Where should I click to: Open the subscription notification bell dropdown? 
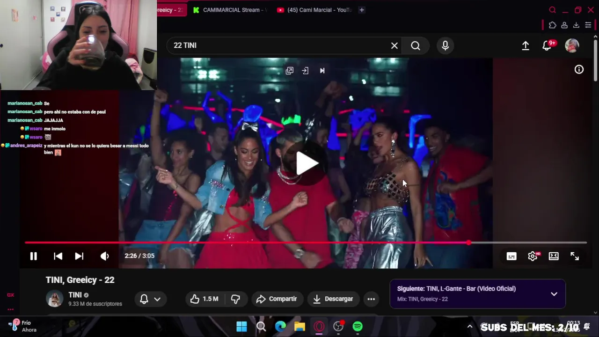pyautogui.click(x=151, y=299)
